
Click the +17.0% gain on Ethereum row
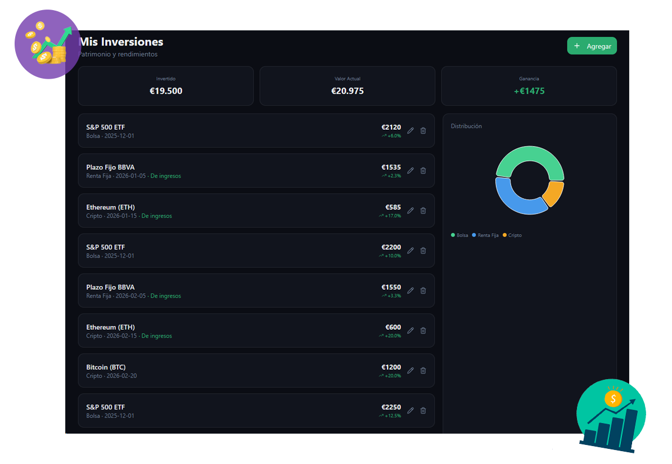coord(390,216)
